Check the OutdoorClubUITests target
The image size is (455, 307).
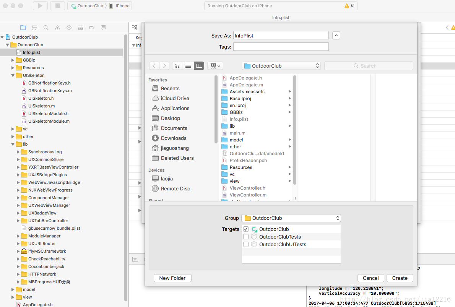click(246, 244)
